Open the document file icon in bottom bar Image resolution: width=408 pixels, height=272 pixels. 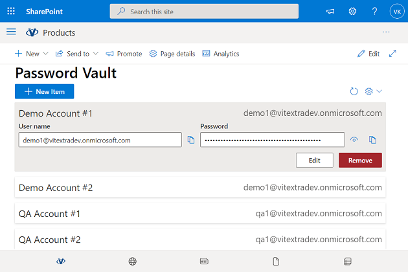click(x=276, y=261)
